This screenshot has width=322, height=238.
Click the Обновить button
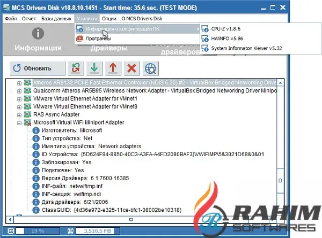tap(38, 68)
